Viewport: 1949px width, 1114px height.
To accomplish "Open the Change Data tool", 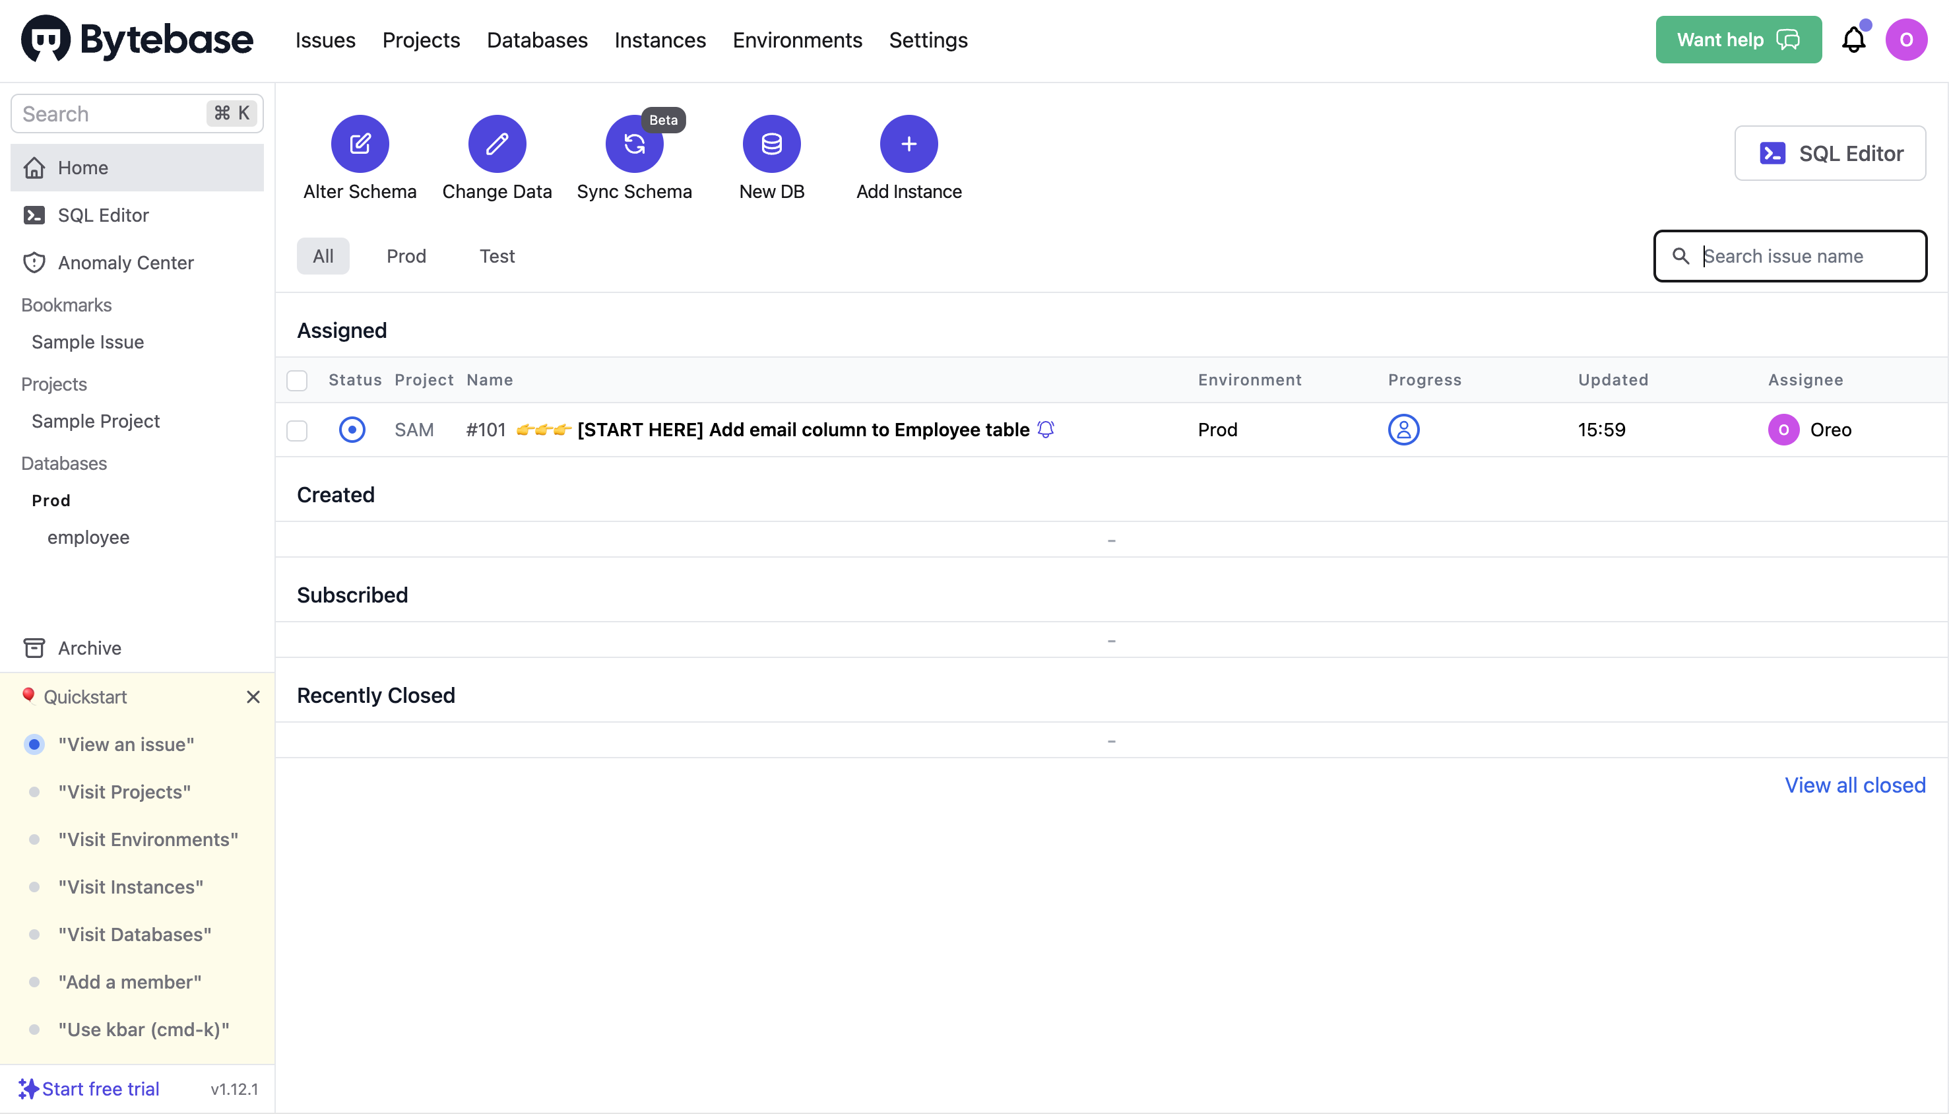I will pos(496,144).
